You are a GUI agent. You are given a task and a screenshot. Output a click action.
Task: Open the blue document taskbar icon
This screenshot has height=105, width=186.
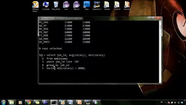71,102
